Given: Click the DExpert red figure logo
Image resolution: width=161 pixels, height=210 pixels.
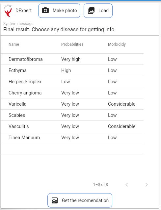Looking at the screenshot, I should (8, 11).
